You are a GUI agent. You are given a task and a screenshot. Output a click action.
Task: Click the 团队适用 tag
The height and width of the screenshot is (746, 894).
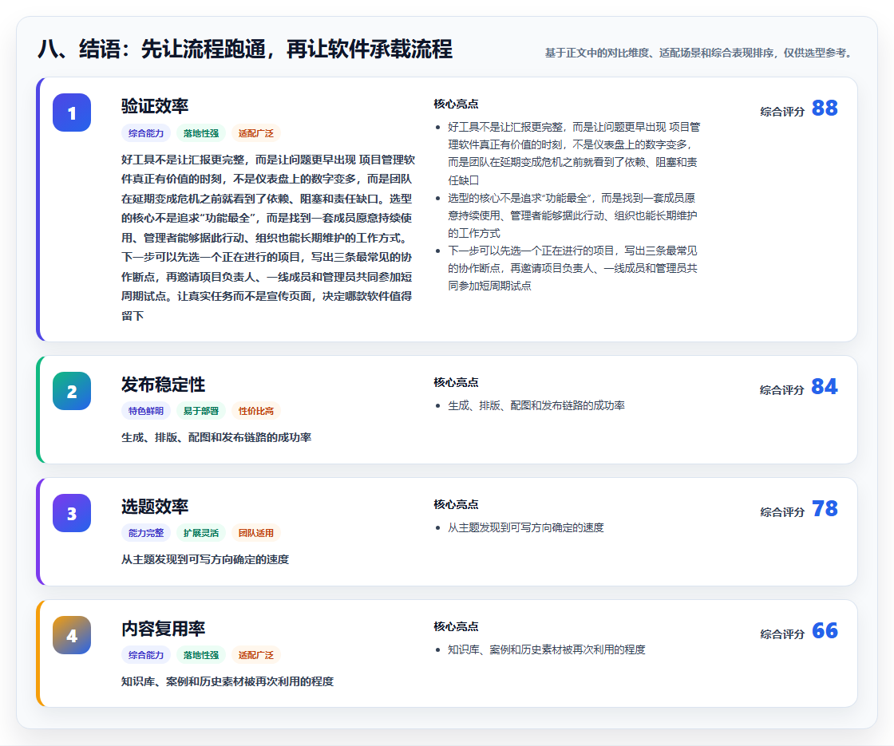coord(256,533)
